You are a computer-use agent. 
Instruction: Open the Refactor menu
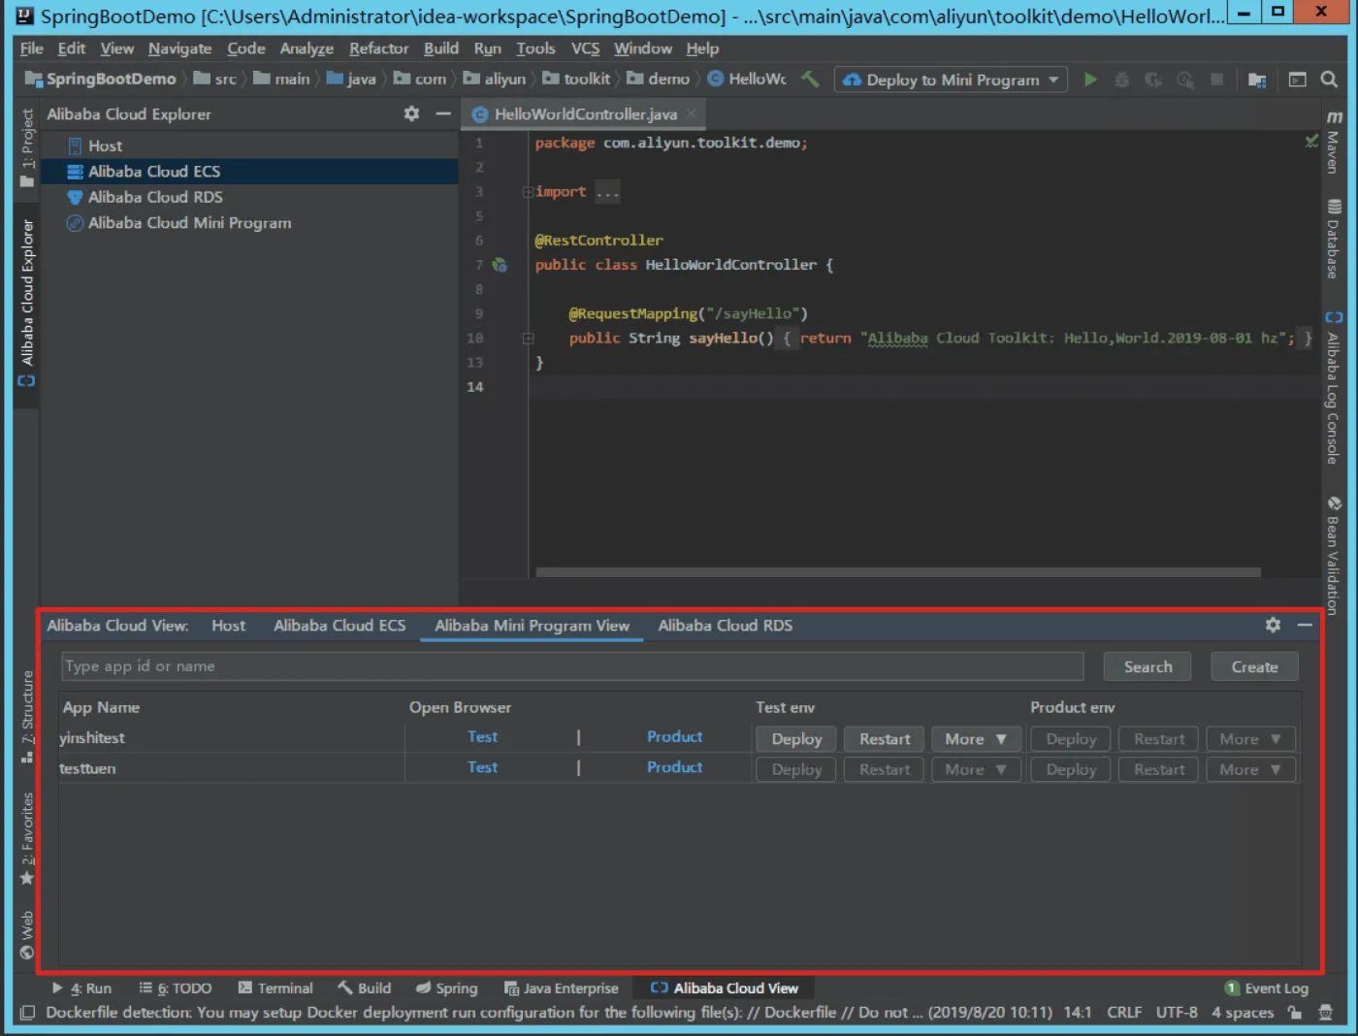pyautogui.click(x=378, y=49)
